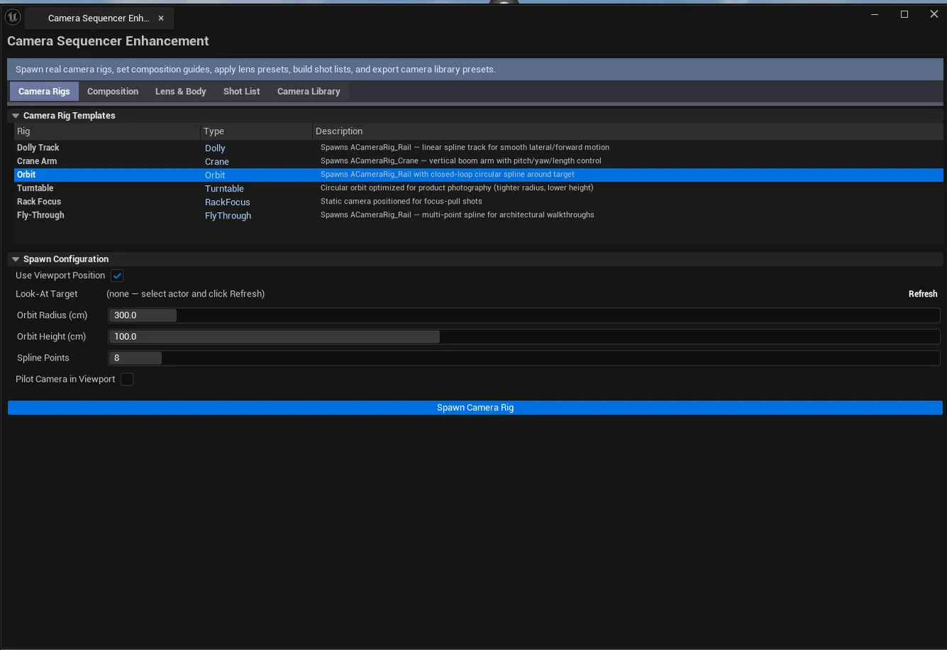Uncheck Use Viewport Position checkbox
Viewport: 947px width, 650px height.
click(x=118, y=275)
